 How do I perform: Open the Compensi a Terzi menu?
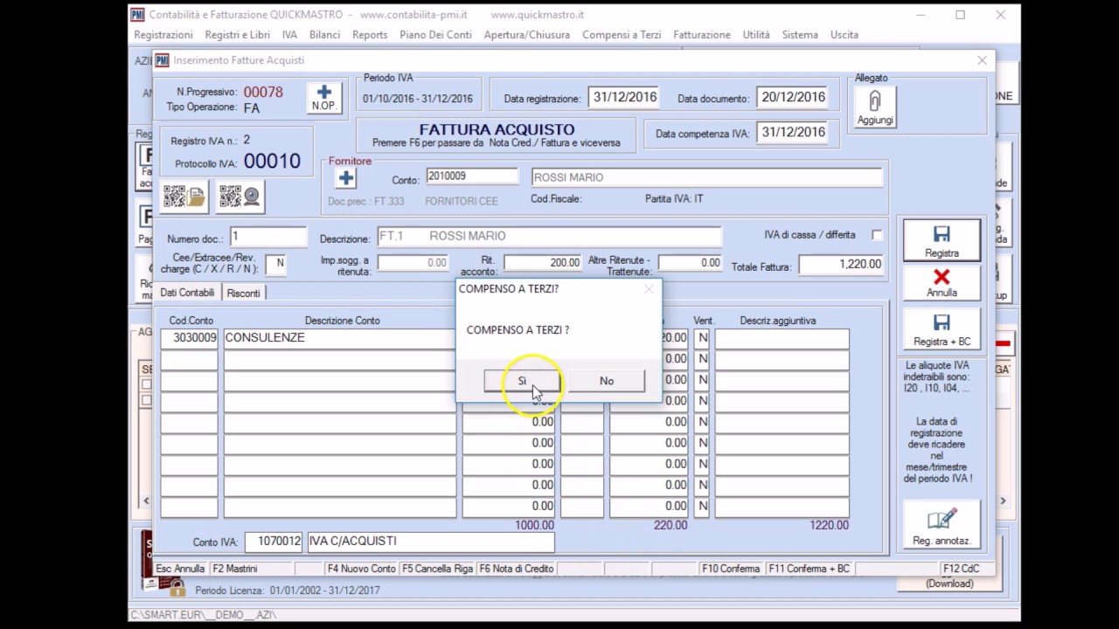[x=622, y=35]
